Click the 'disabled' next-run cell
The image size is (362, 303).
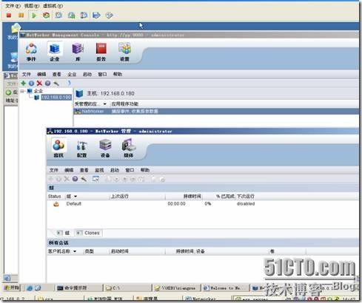[246, 204]
